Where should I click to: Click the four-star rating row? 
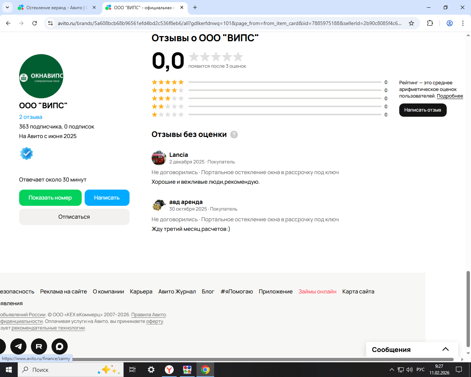point(269,90)
